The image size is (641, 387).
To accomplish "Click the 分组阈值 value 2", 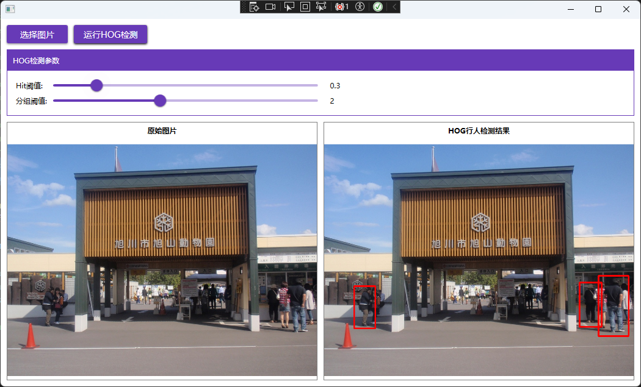I will [x=332, y=101].
